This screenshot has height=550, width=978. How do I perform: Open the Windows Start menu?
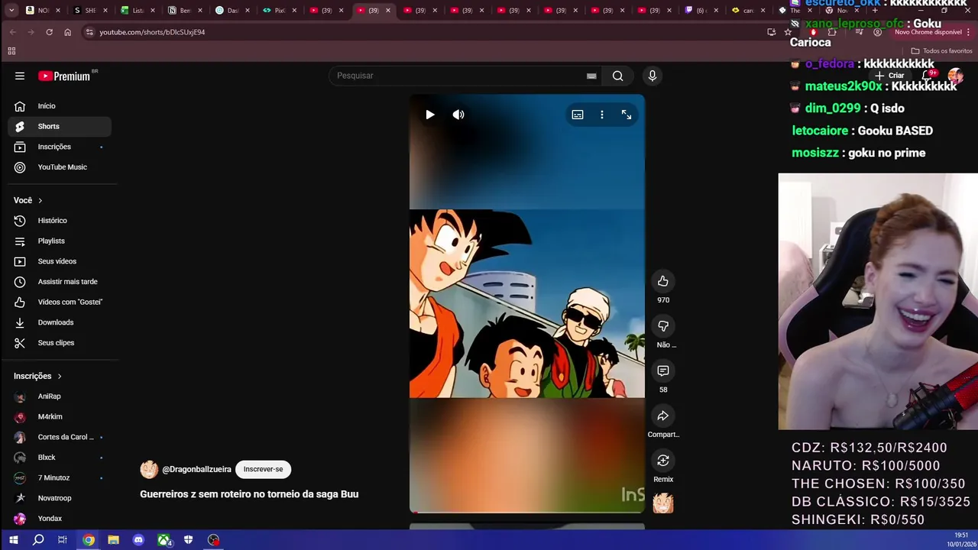click(x=13, y=540)
